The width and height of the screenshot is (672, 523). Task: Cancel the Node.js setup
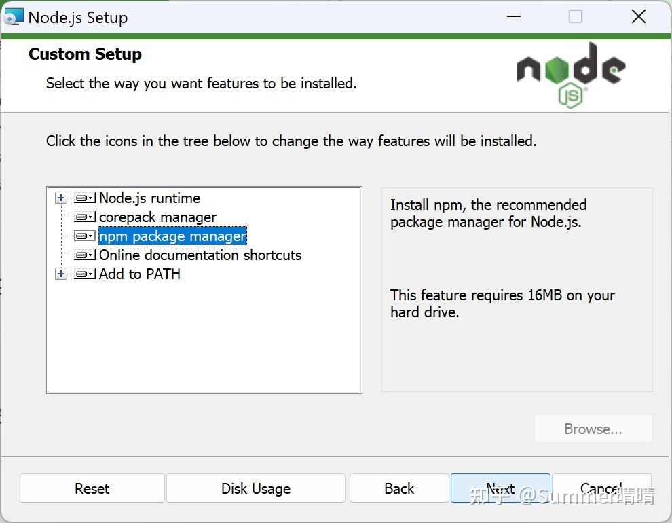point(601,488)
